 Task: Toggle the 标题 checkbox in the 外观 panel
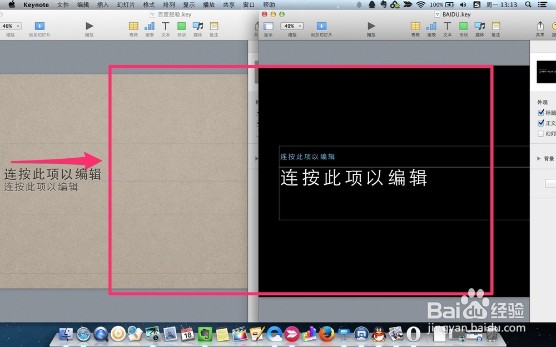[541, 113]
